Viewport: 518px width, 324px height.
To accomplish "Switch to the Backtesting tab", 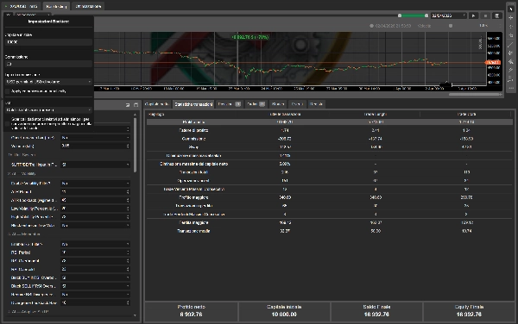I will (x=56, y=6).
